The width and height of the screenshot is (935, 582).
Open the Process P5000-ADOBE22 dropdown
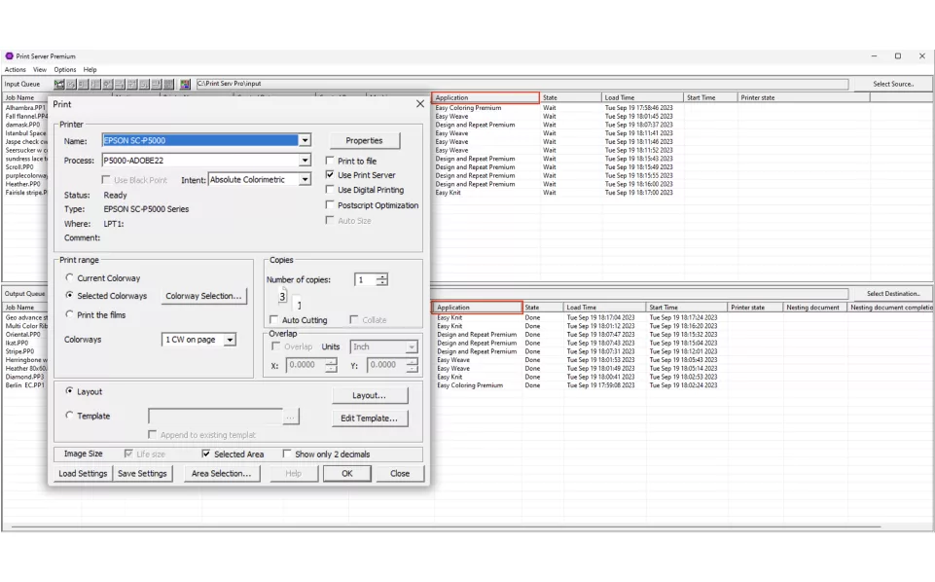click(305, 161)
